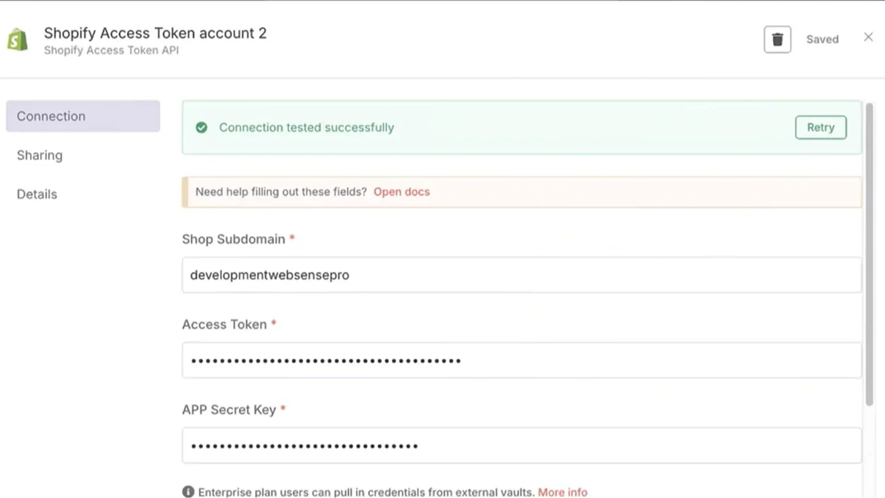Click the Shopify bag logo icon
885x498 pixels.
pyautogui.click(x=18, y=39)
